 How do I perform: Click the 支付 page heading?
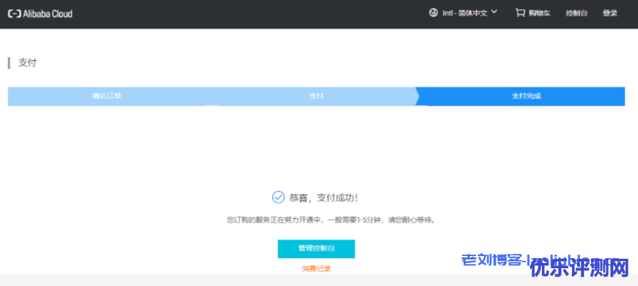[x=27, y=63]
